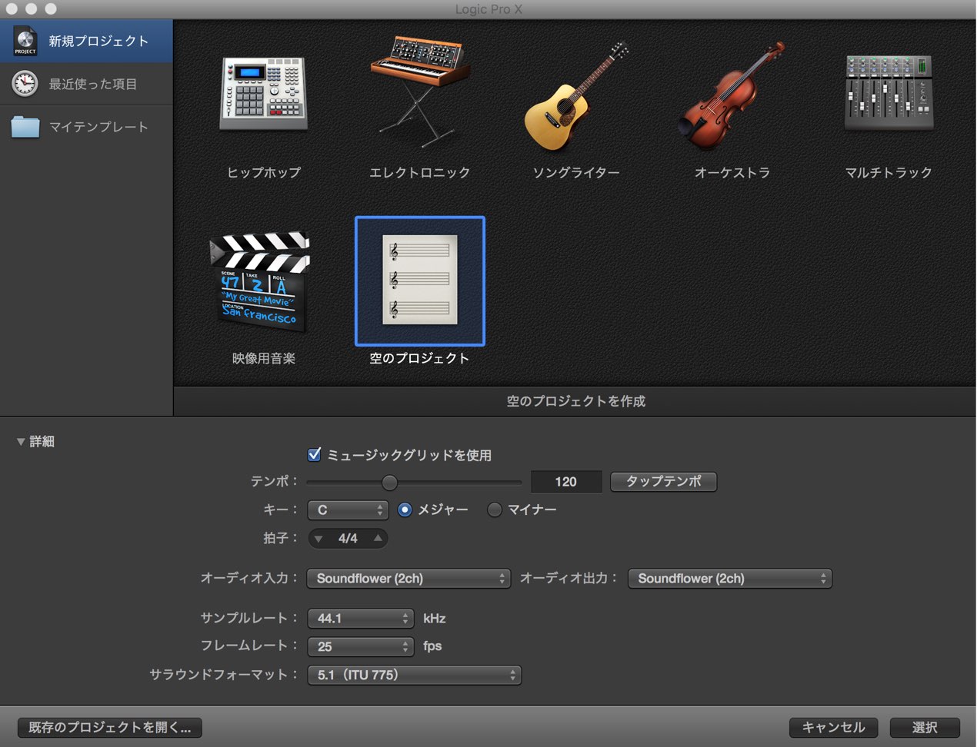977x747 pixels.
Task: Open 新規プロジェクト in the sidebar
Action: (86, 41)
